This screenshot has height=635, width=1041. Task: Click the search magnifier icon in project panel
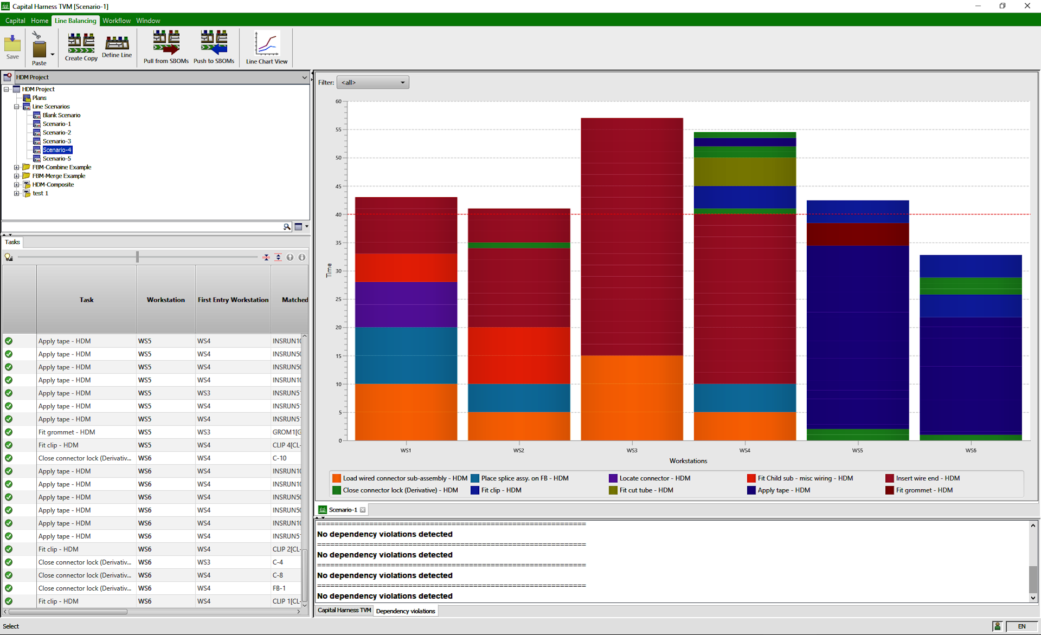pos(287,227)
